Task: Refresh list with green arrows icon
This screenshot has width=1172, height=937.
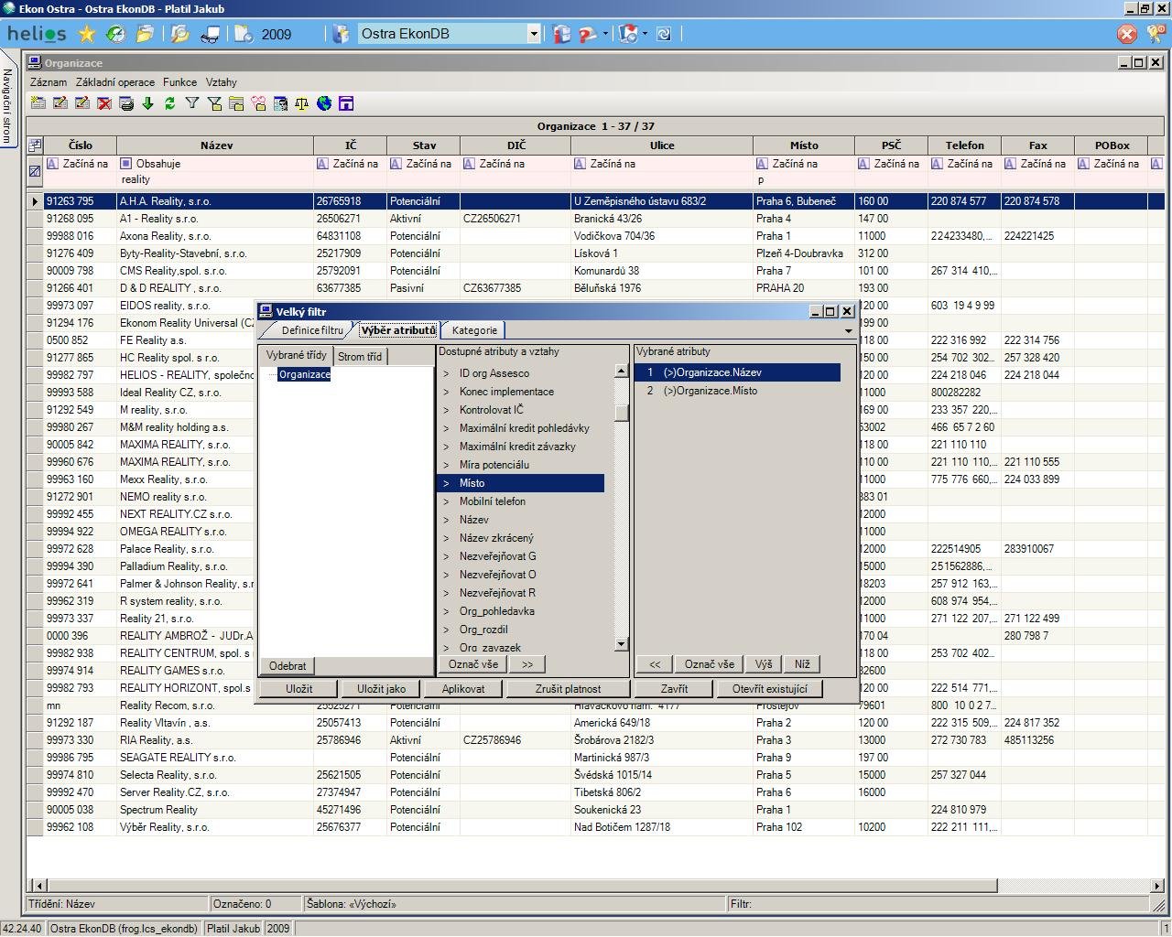Action: [170, 103]
